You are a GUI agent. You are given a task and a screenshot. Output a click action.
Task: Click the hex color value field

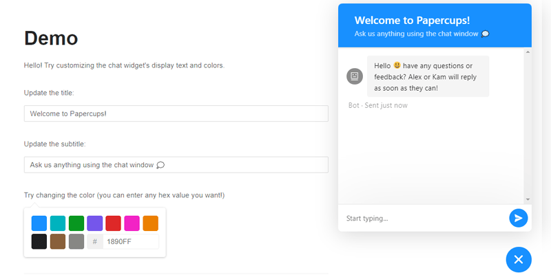point(131,241)
